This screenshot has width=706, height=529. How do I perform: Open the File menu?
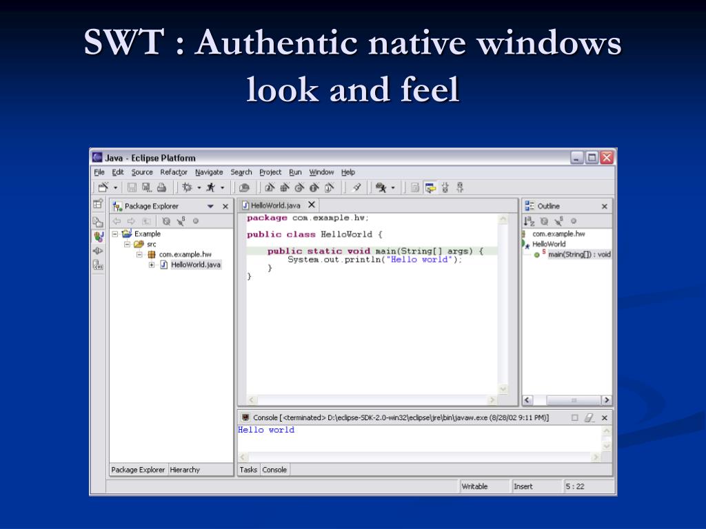[x=99, y=172]
